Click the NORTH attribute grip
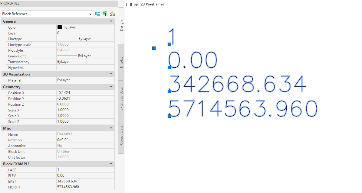 169,116
